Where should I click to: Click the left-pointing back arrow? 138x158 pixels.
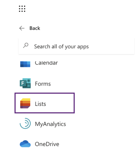pos(22,28)
